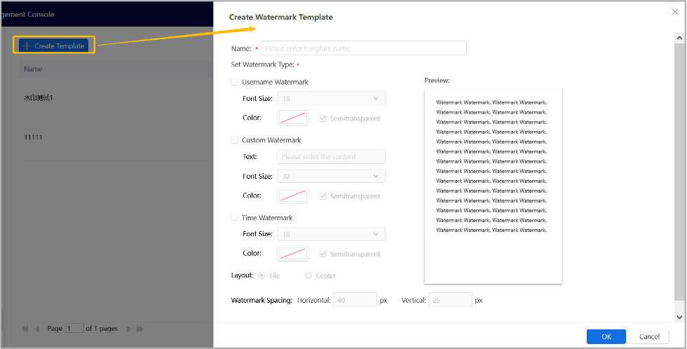Open Time Watermark font size dropdown
687x349 pixels.
coord(331,235)
